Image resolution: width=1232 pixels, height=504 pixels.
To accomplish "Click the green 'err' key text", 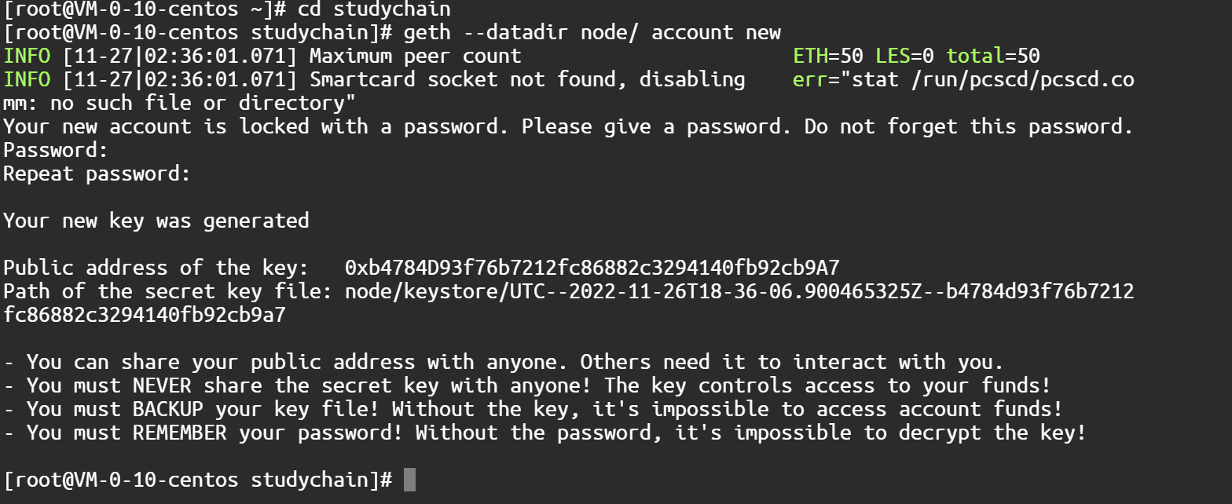I will click(x=810, y=79).
